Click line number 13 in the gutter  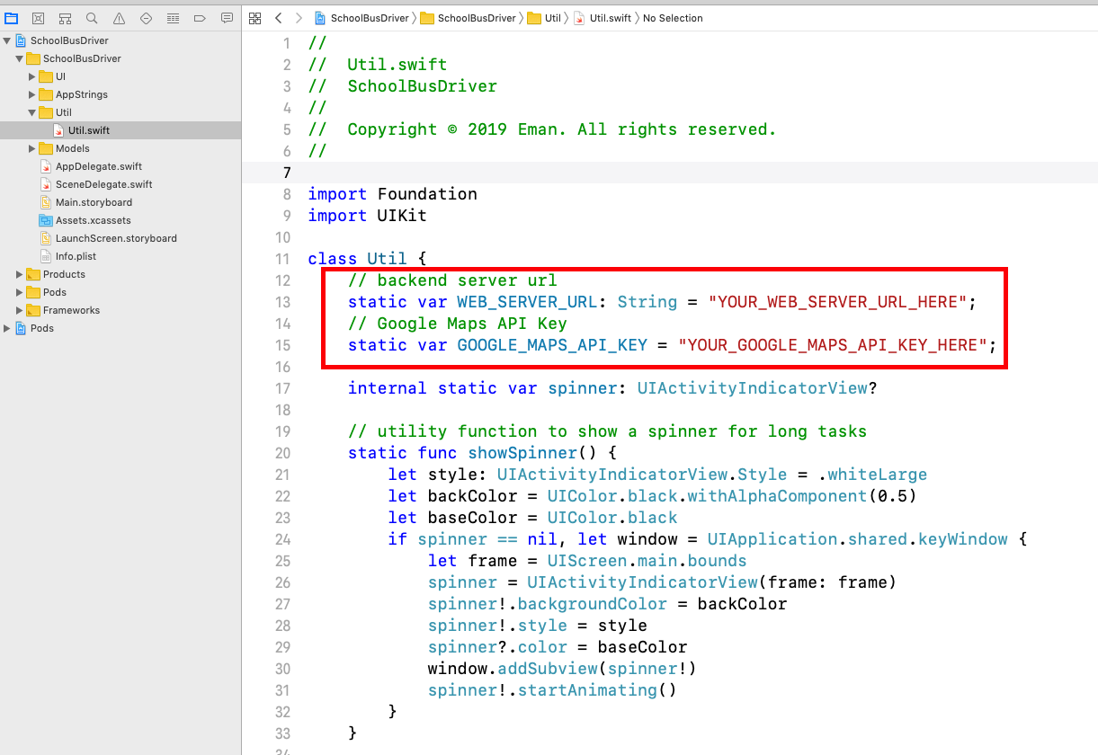click(283, 302)
